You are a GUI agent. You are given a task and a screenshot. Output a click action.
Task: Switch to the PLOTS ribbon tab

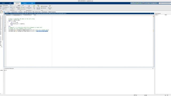pyautogui.click(x=3, y=3)
